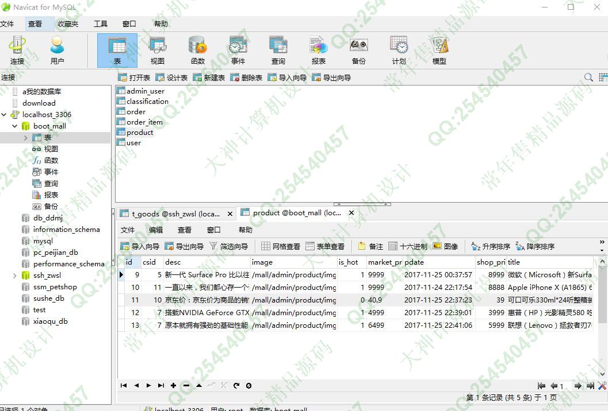Stop loading with the stop icon
Screen dimensions: 608x411
coord(248,386)
